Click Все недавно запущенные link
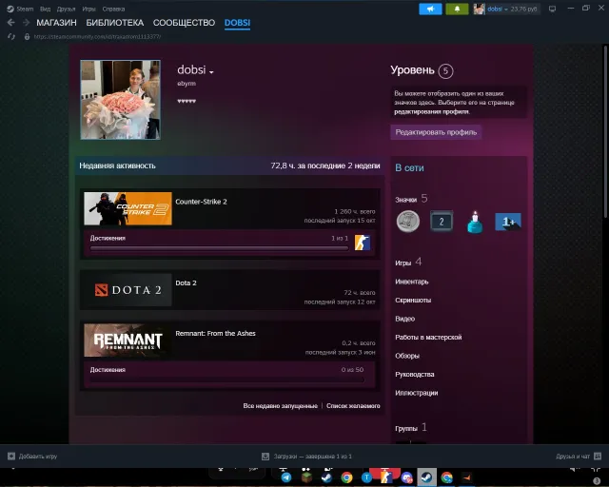 coord(280,406)
